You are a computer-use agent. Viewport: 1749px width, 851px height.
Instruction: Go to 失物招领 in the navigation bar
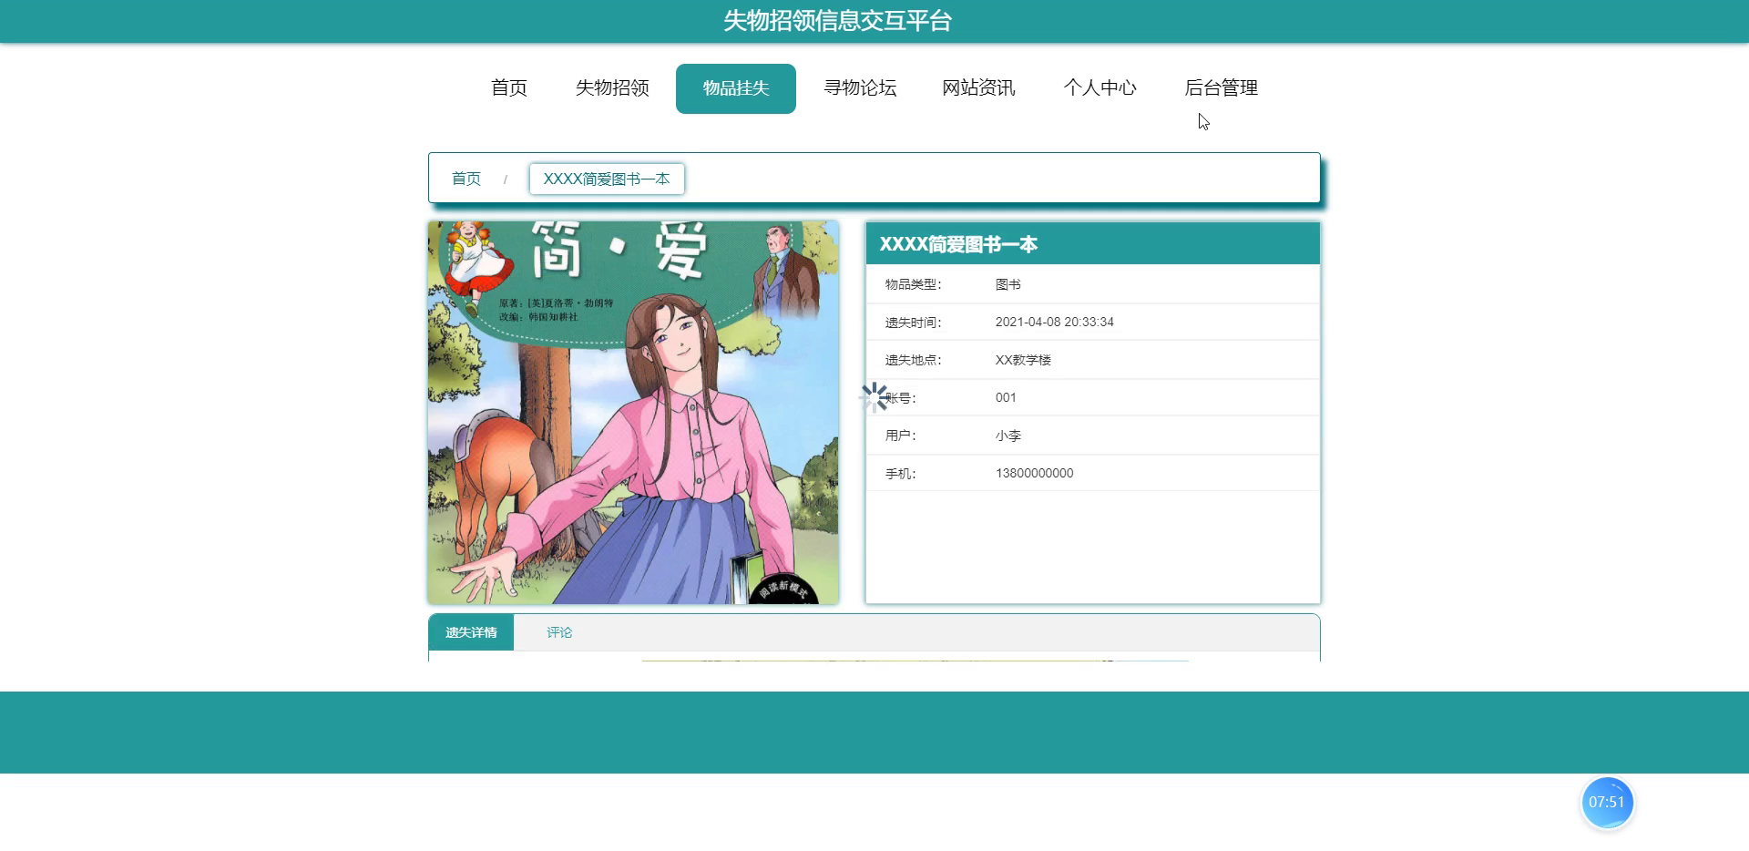click(612, 88)
